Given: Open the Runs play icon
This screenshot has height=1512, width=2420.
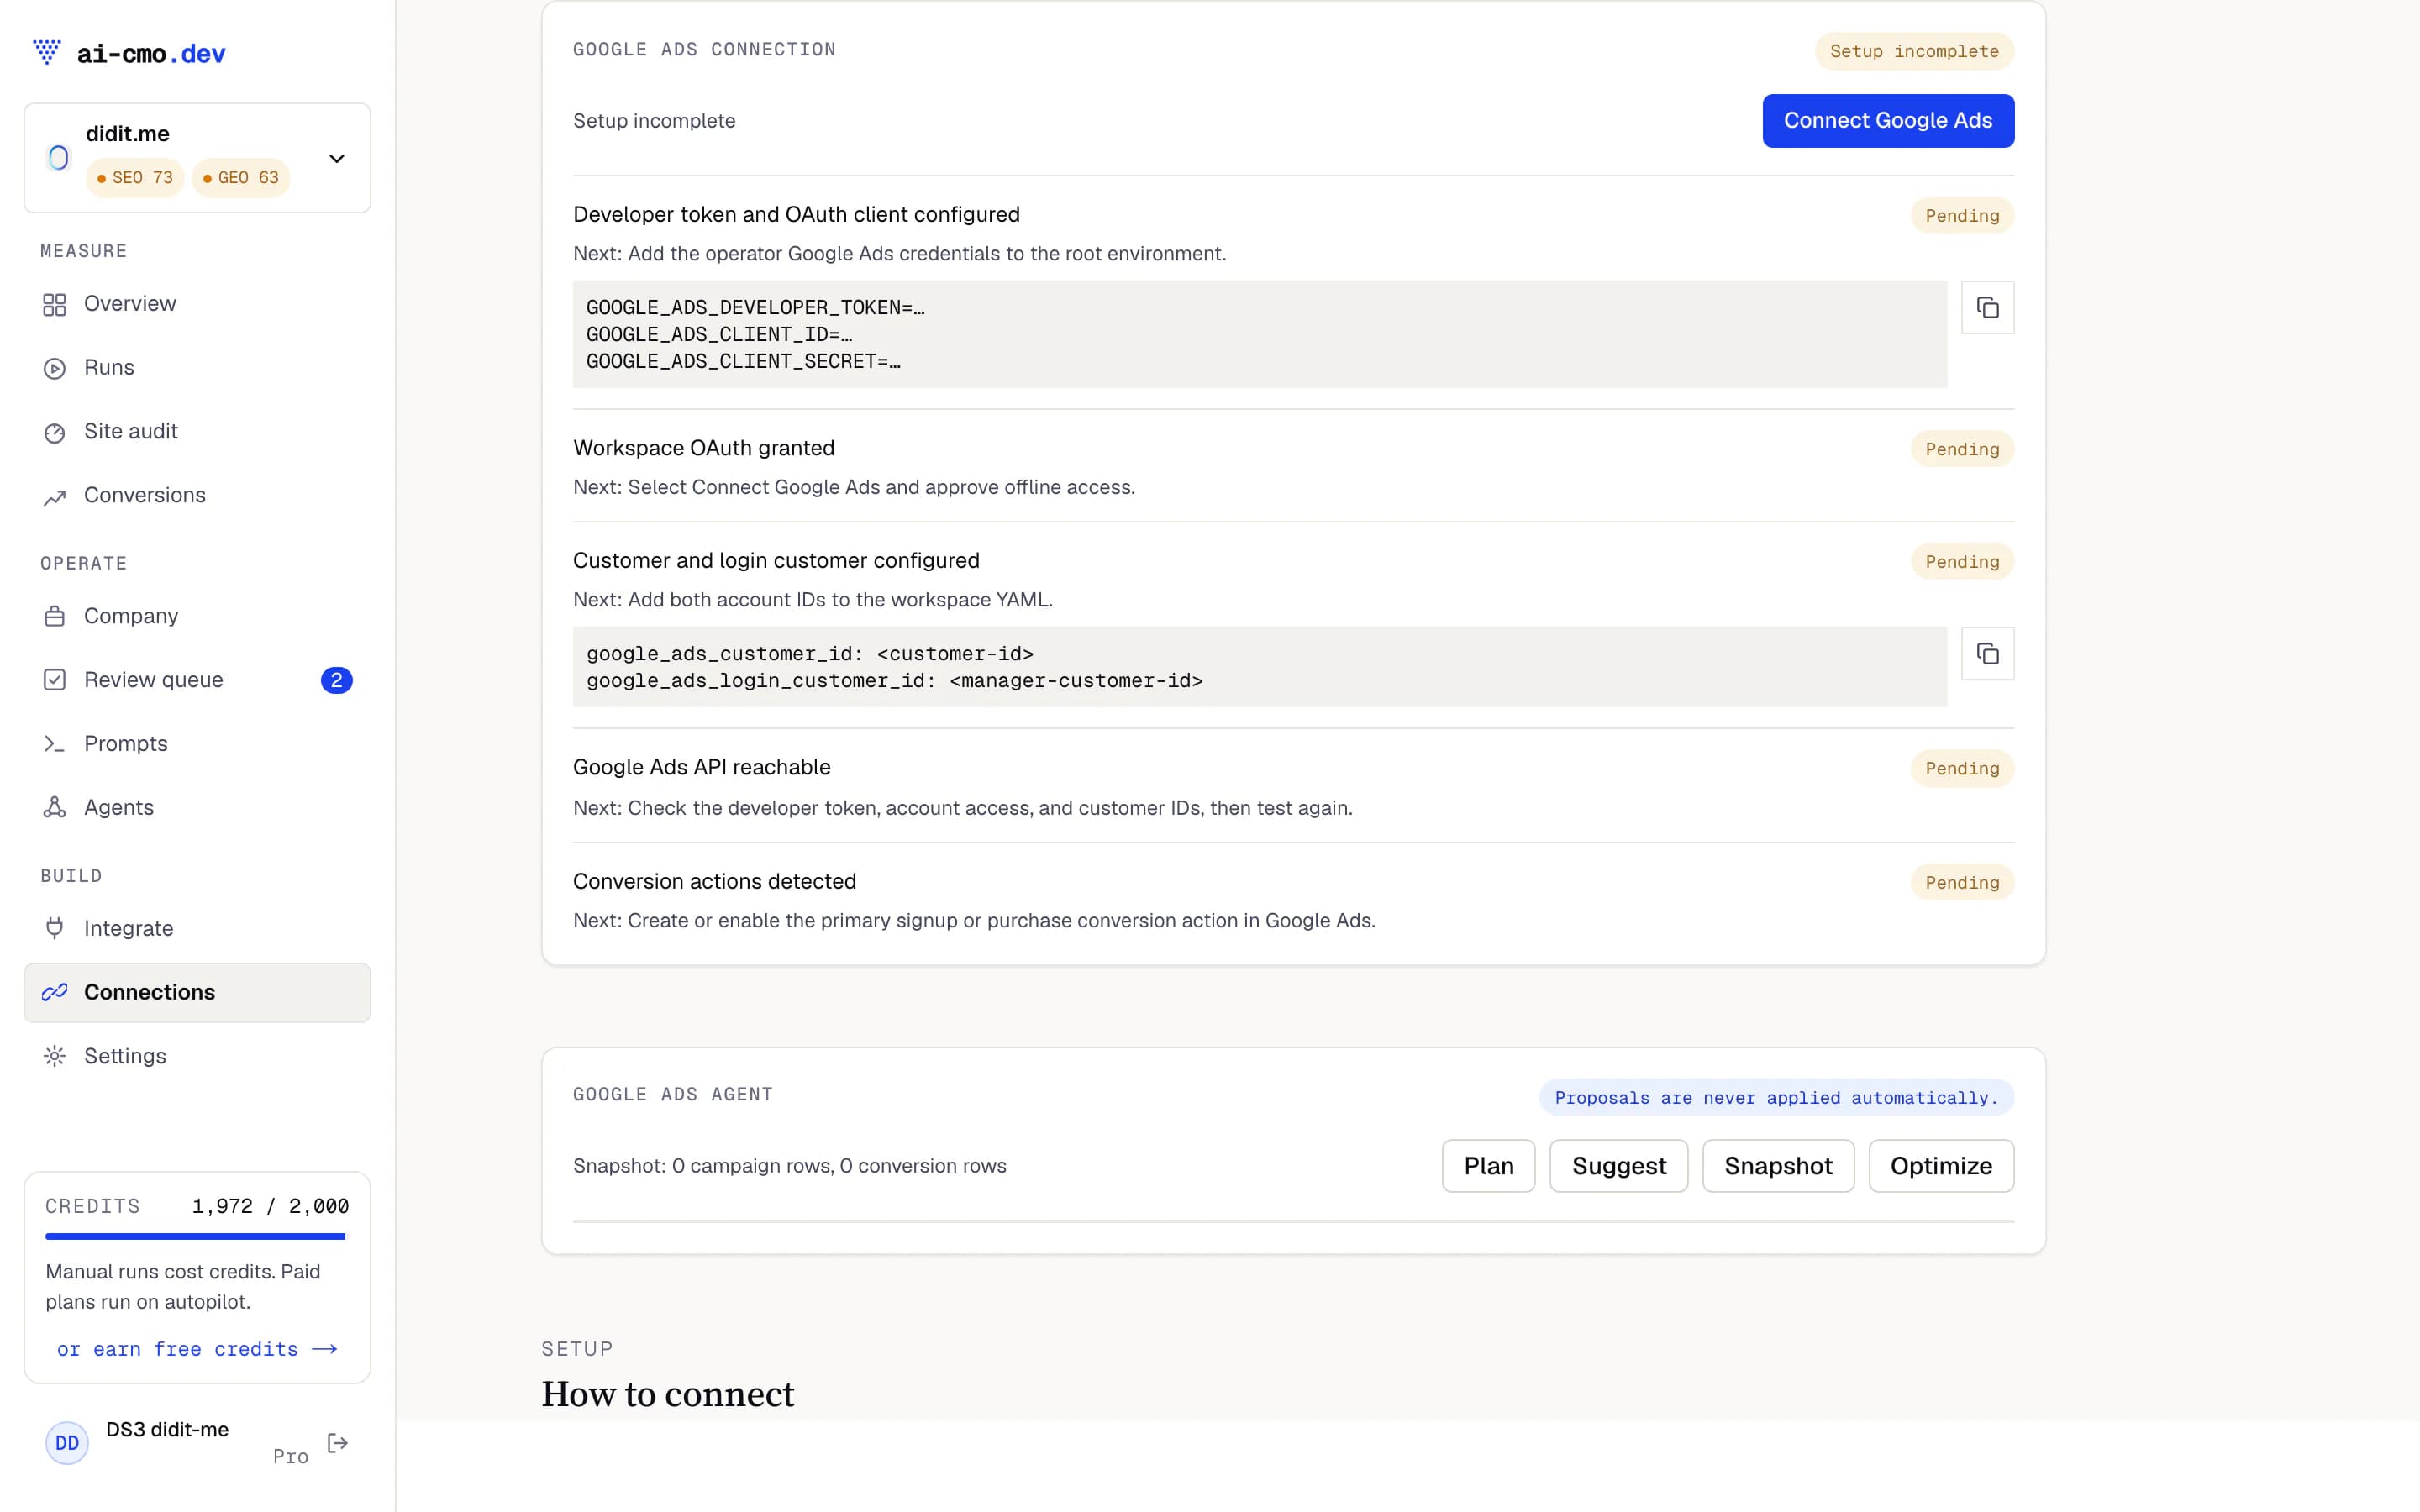Looking at the screenshot, I should 55,368.
